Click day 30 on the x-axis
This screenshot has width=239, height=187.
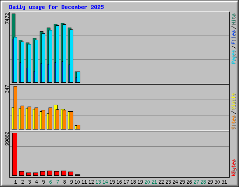point(217,182)
